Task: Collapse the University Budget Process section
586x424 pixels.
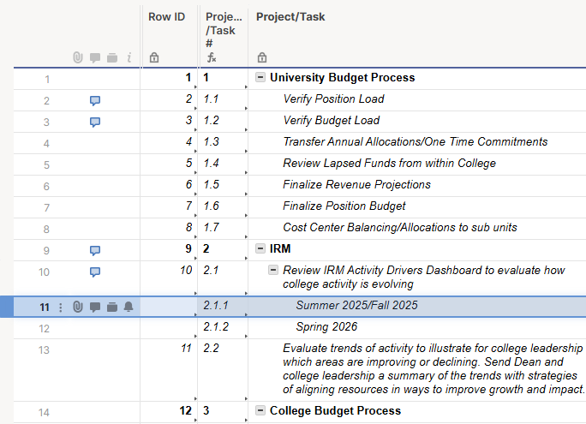Action: click(260, 78)
